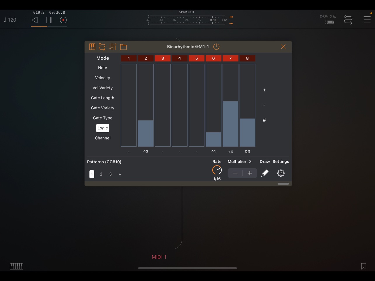The image size is (375, 281).
Task: Toggle step 3 on or off
Action: 163,58
